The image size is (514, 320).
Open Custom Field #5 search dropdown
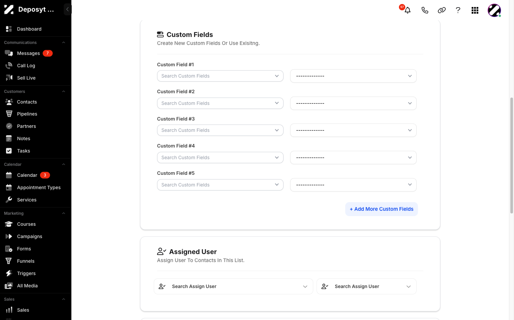coord(220,185)
